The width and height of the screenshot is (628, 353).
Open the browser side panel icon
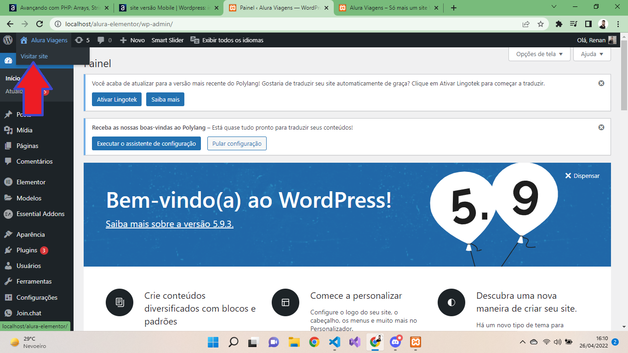click(x=588, y=24)
